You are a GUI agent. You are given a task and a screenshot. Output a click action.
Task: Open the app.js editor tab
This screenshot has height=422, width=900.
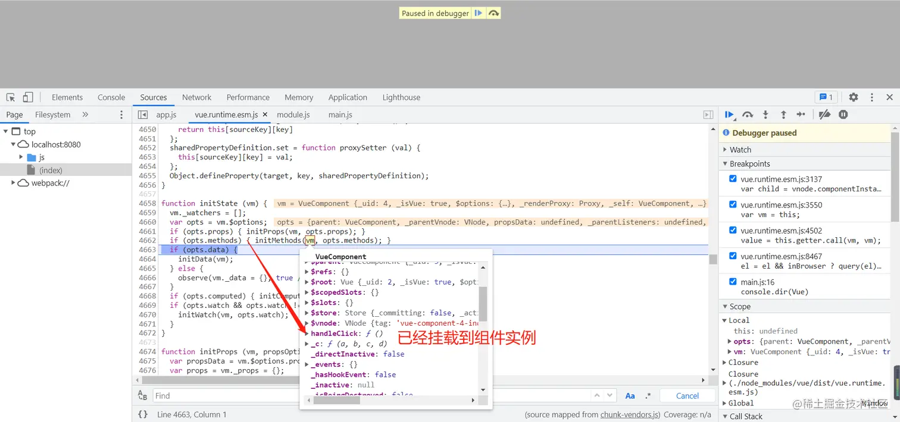166,115
